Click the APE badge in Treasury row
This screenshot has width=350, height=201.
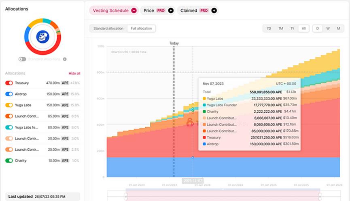65,83
